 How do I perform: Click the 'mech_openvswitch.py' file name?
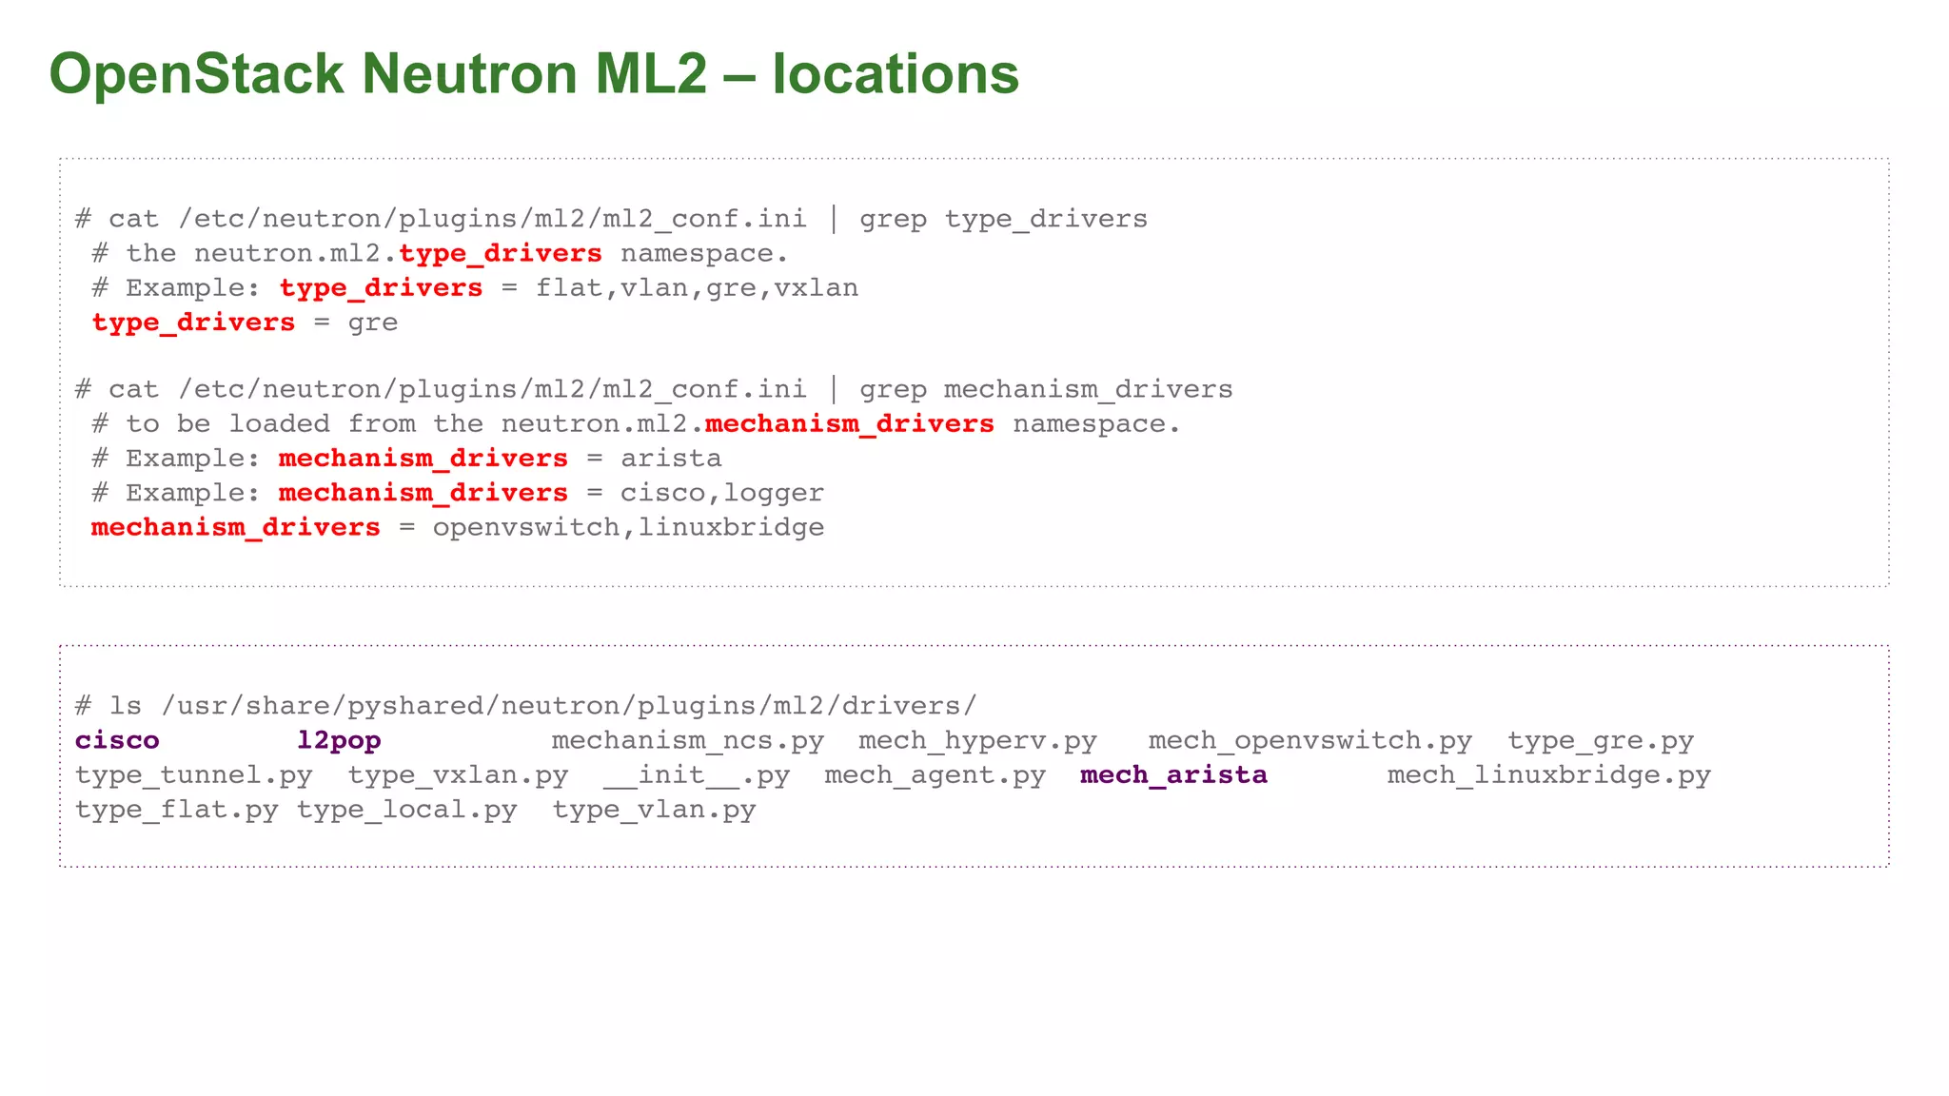tap(1310, 740)
